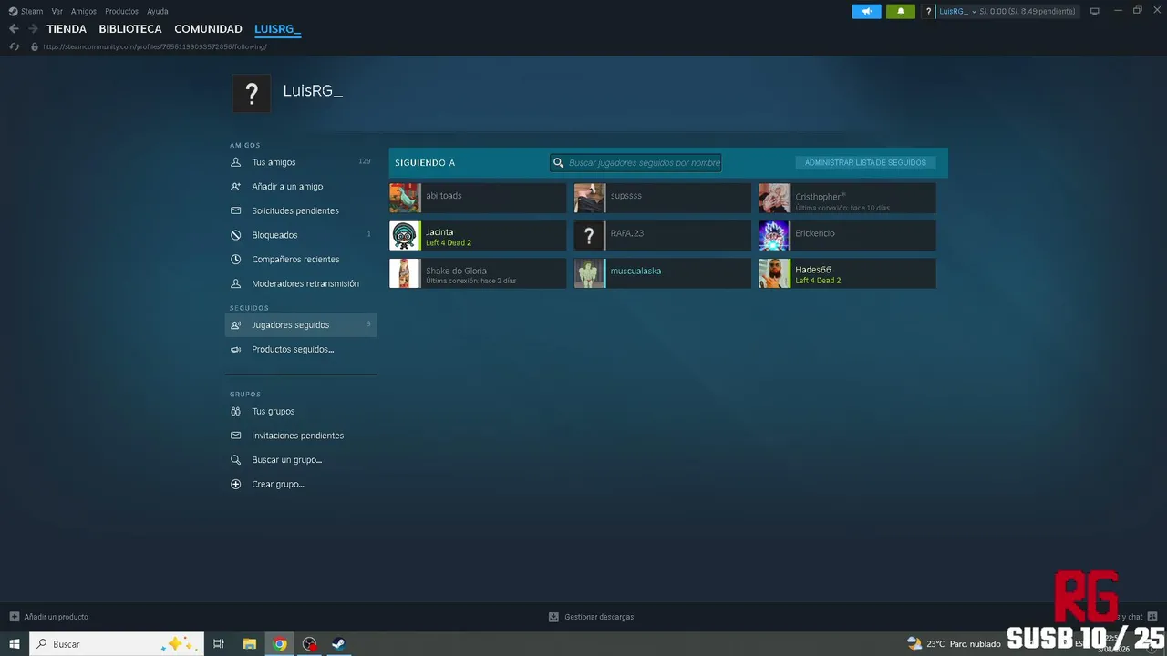Go forward with the right arrow

click(33, 29)
